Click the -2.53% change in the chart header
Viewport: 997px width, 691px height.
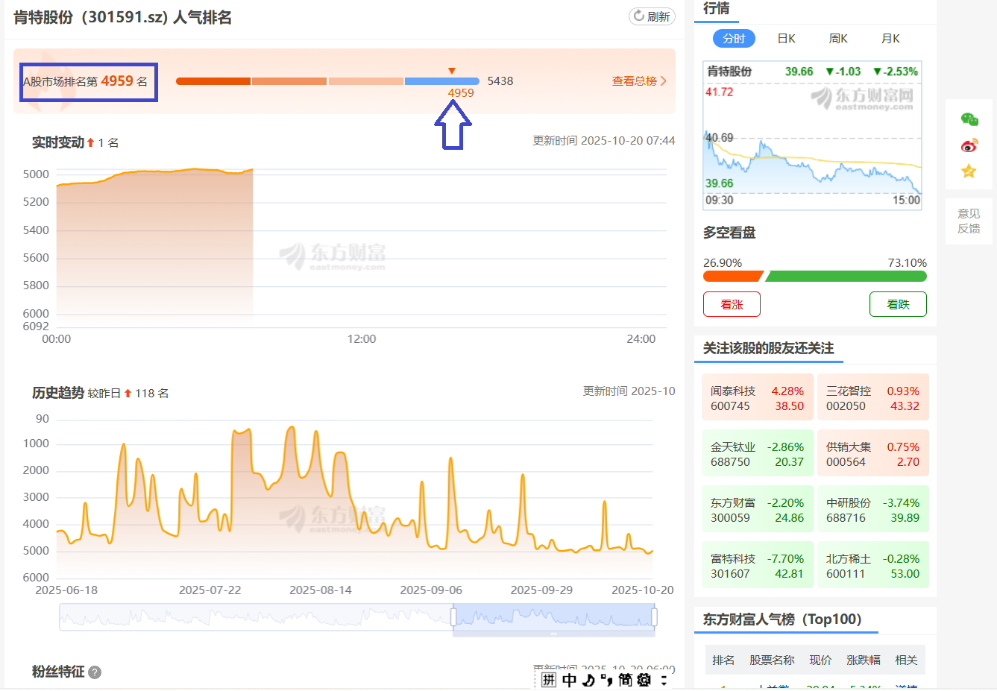[896, 72]
